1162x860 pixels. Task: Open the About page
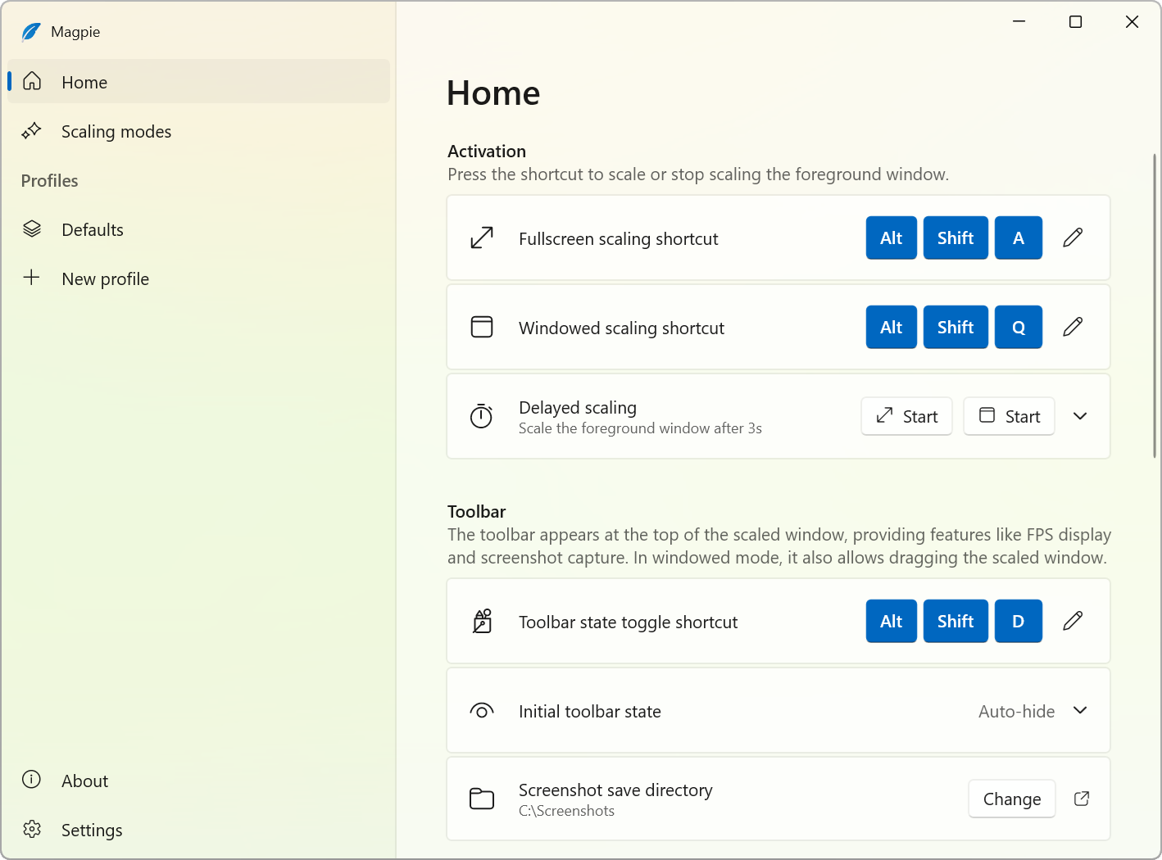(84, 781)
